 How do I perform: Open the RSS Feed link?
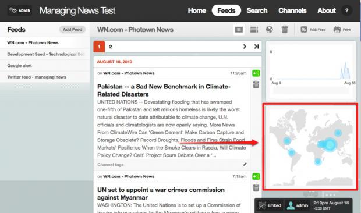313,30
